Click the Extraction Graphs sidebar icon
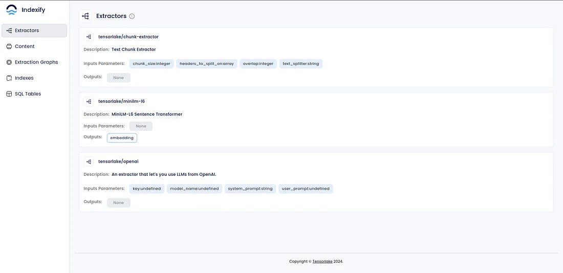Viewport: 563px width, 273px height. click(9, 62)
